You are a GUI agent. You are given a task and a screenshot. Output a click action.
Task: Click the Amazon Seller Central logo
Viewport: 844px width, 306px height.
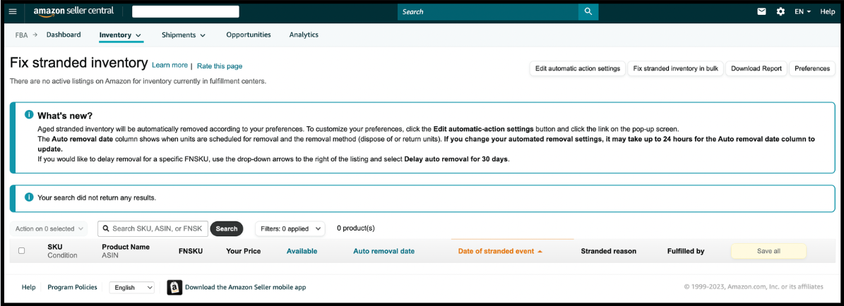pos(73,12)
